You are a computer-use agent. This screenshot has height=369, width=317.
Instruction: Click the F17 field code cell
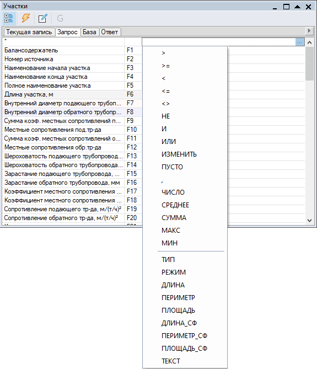(x=133, y=191)
